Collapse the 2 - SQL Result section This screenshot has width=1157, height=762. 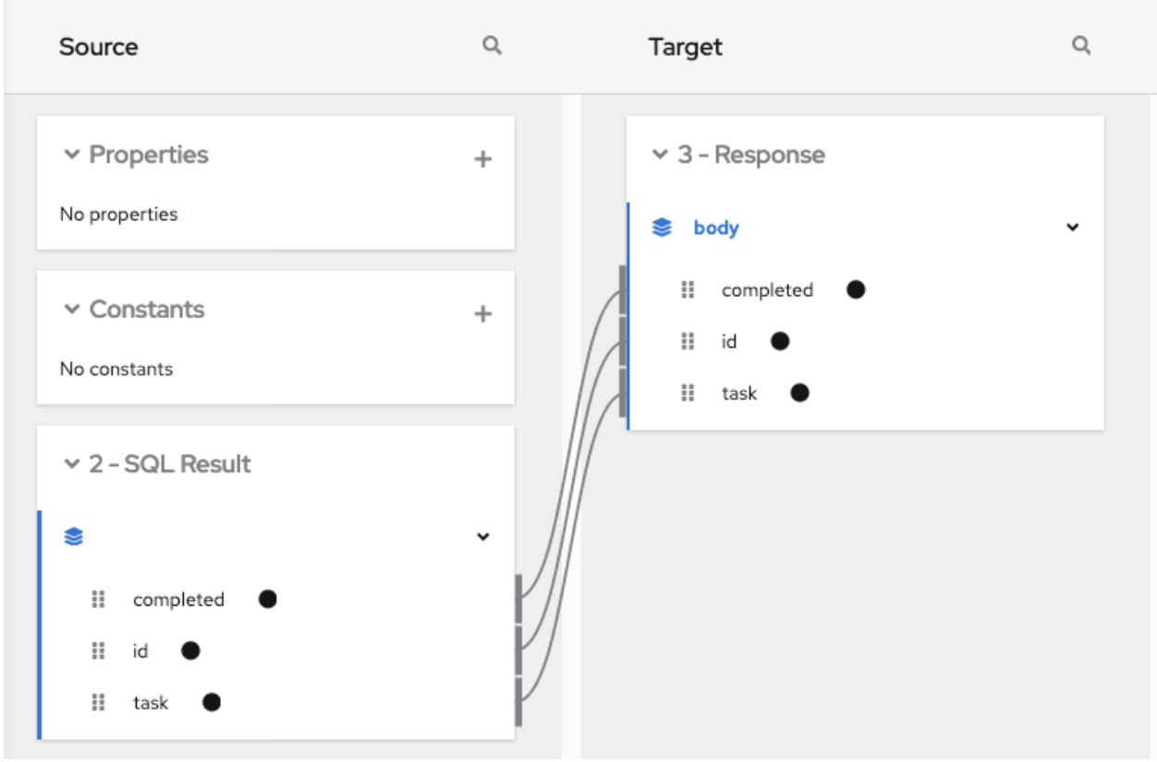click(x=72, y=464)
